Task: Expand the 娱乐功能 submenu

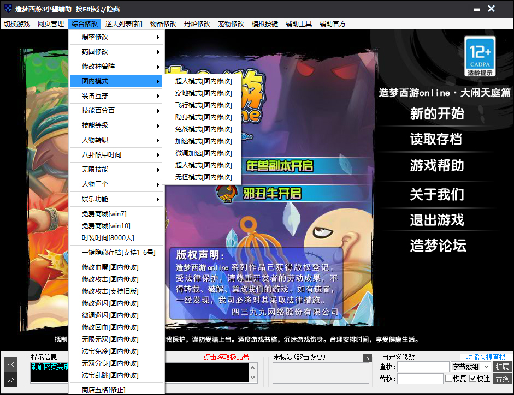Action: [116, 199]
